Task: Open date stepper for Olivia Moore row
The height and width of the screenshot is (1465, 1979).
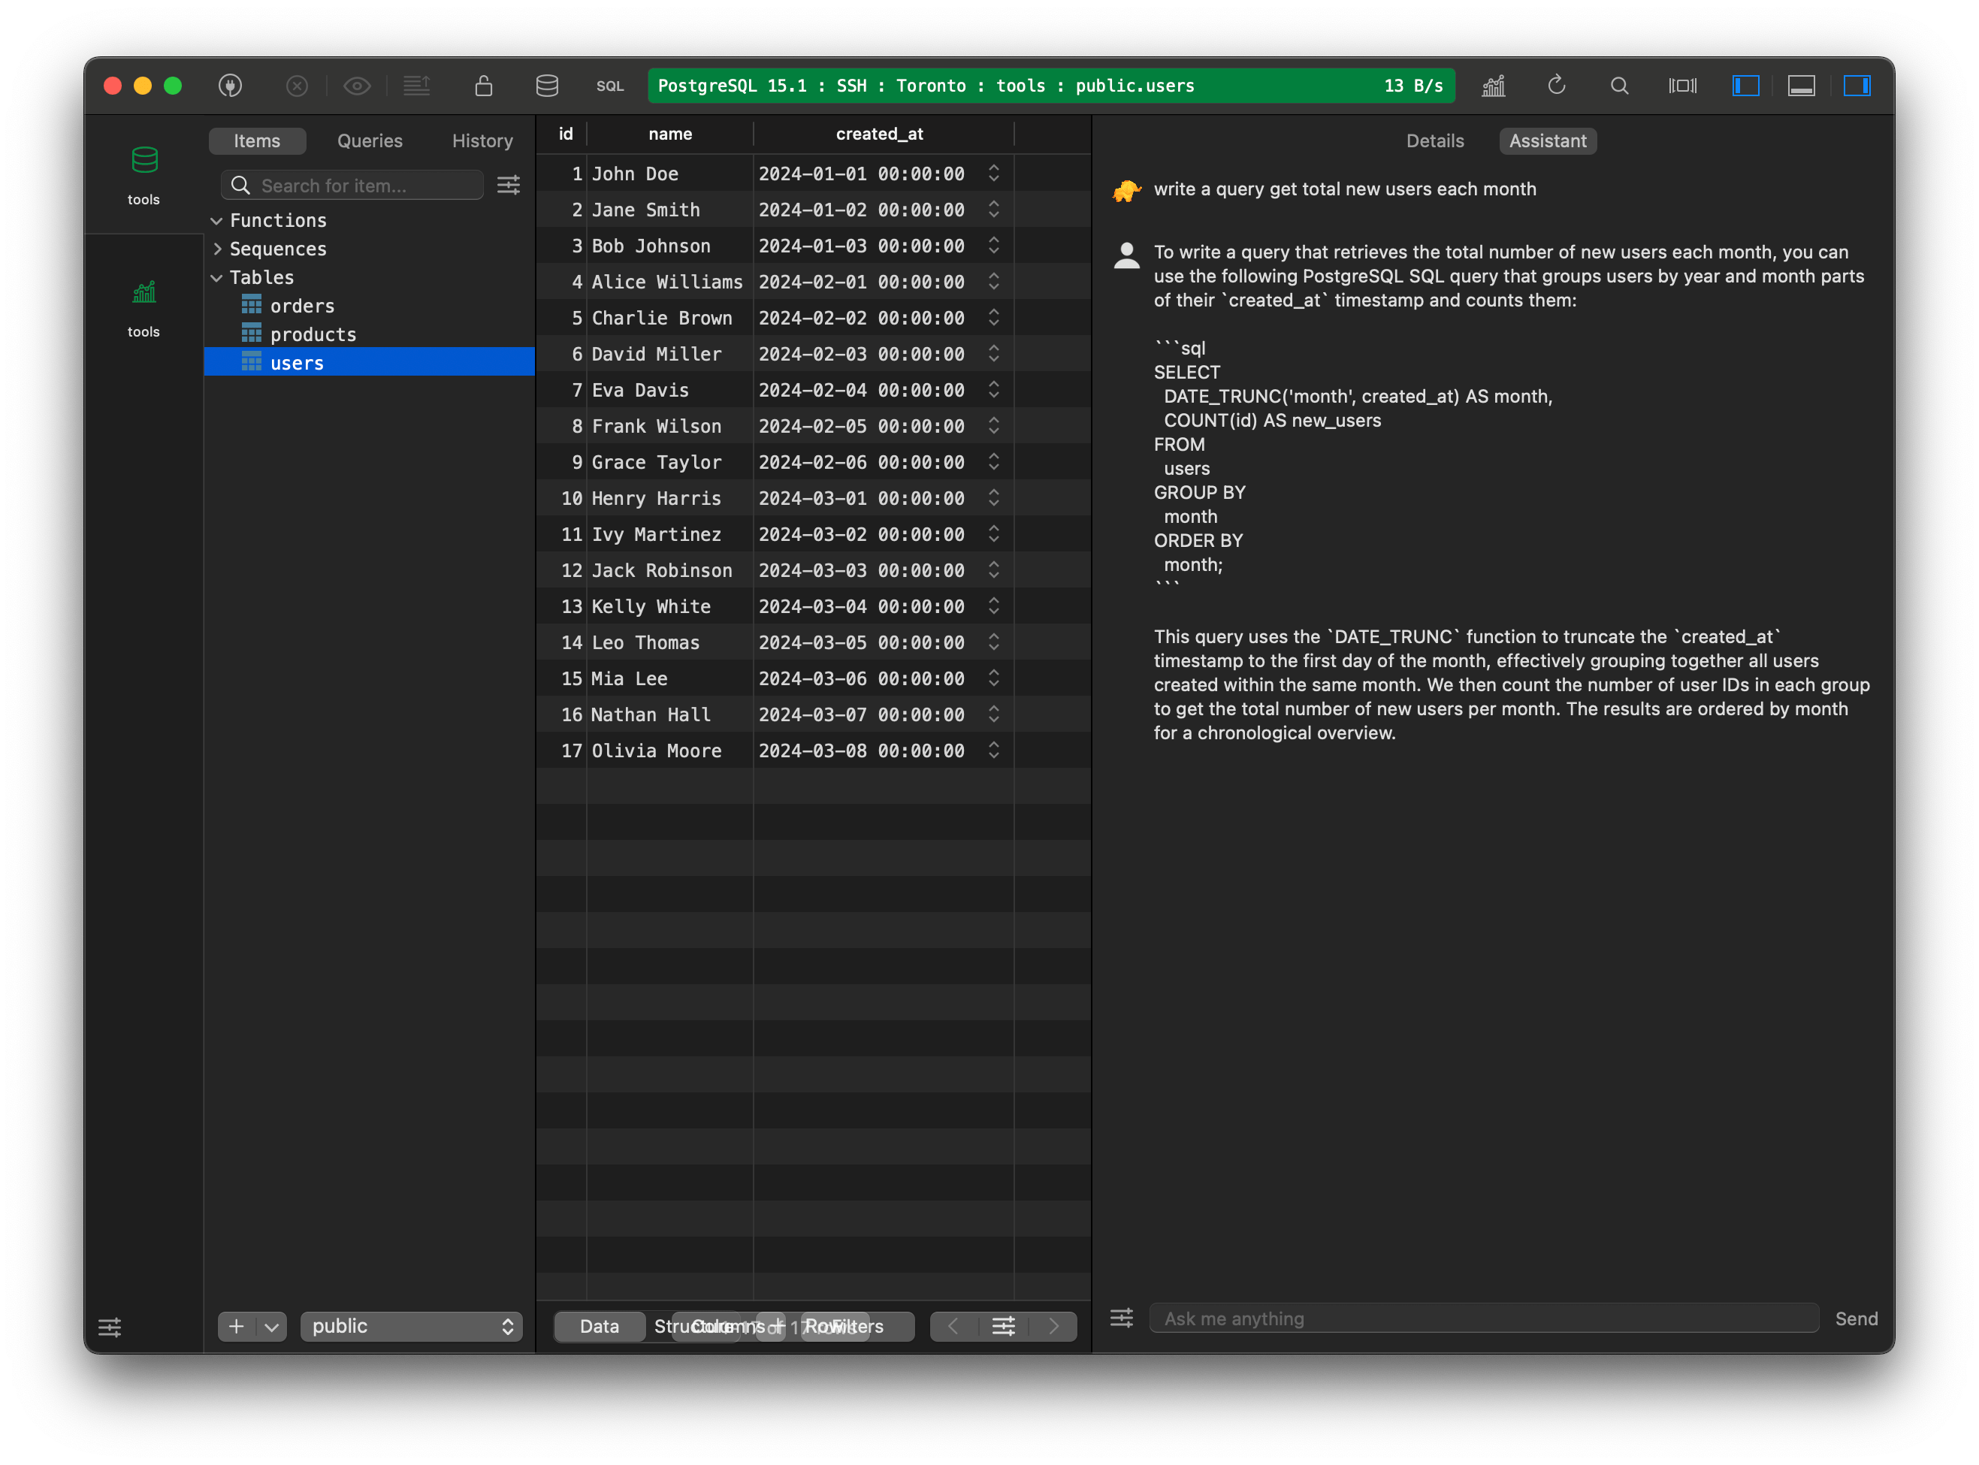Action: pos(993,751)
